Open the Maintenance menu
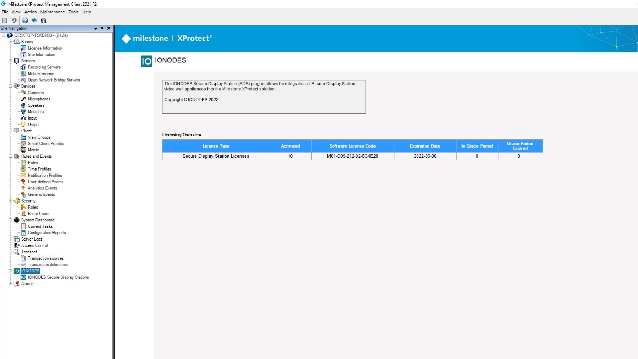The width and height of the screenshot is (638, 359). 53,12
